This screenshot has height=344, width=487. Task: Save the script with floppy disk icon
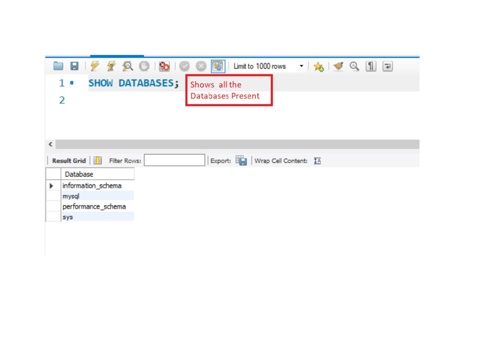(x=74, y=66)
